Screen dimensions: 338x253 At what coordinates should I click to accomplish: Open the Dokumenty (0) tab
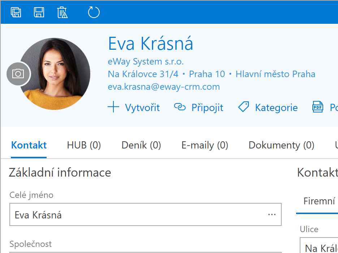coord(281,145)
